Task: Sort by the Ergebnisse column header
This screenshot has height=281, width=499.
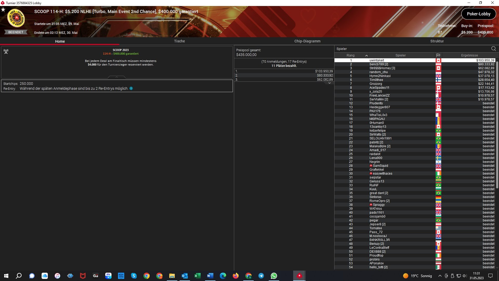Action: coord(469,55)
